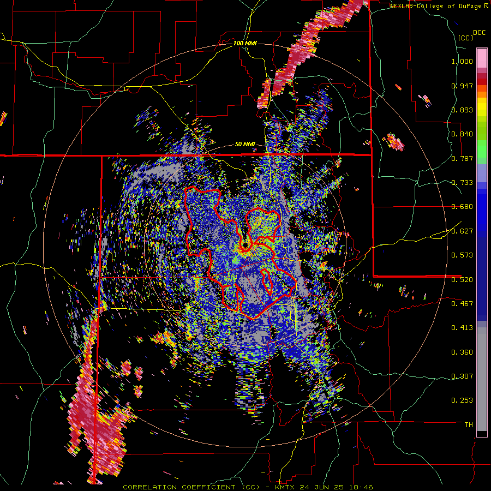491x491 pixels.
Task: Click the [CC] units label above the color bar
Action: pyautogui.click(x=465, y=38)
